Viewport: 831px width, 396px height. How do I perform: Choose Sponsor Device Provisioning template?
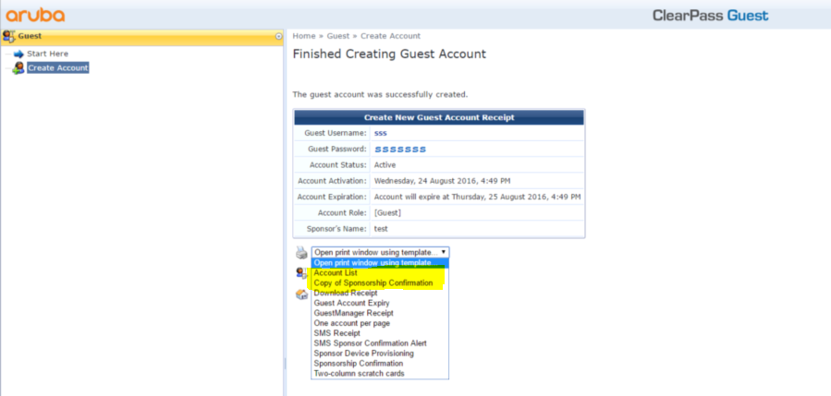(x=380, y=354)
